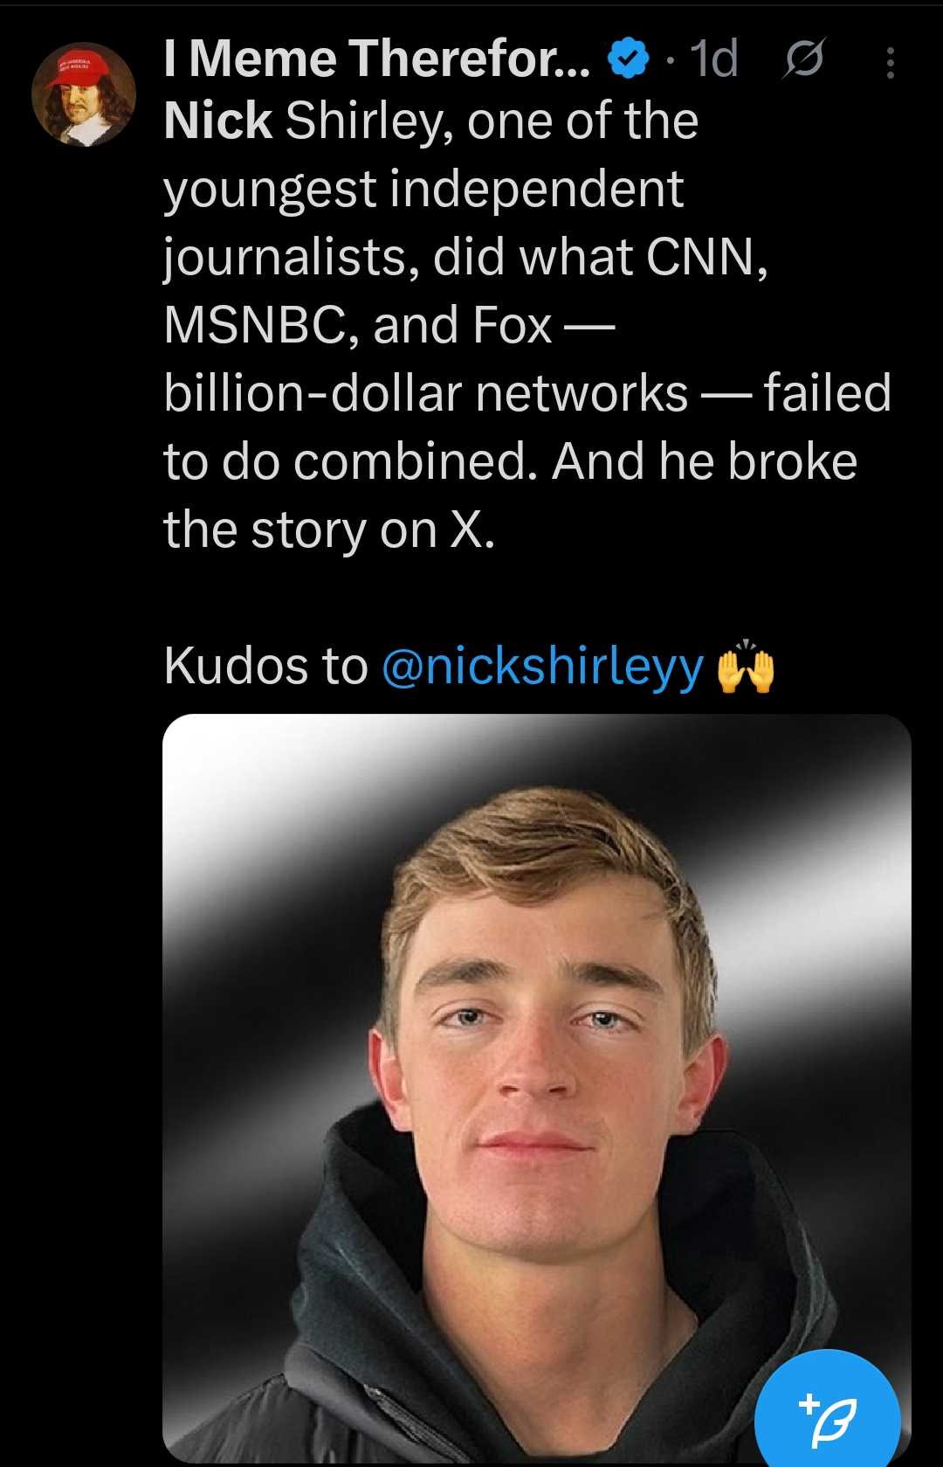The width and height of the screenshot is (943, 1467).
Task: Open the "I Meme Therefor..." account name
Action: click(376, 59)
